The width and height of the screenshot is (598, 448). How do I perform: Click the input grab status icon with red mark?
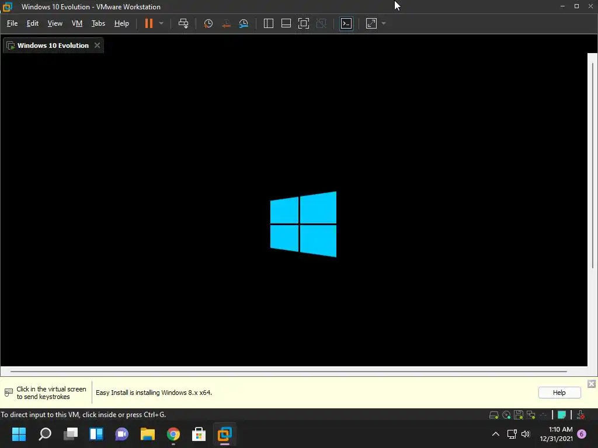(x=581, y=415)
